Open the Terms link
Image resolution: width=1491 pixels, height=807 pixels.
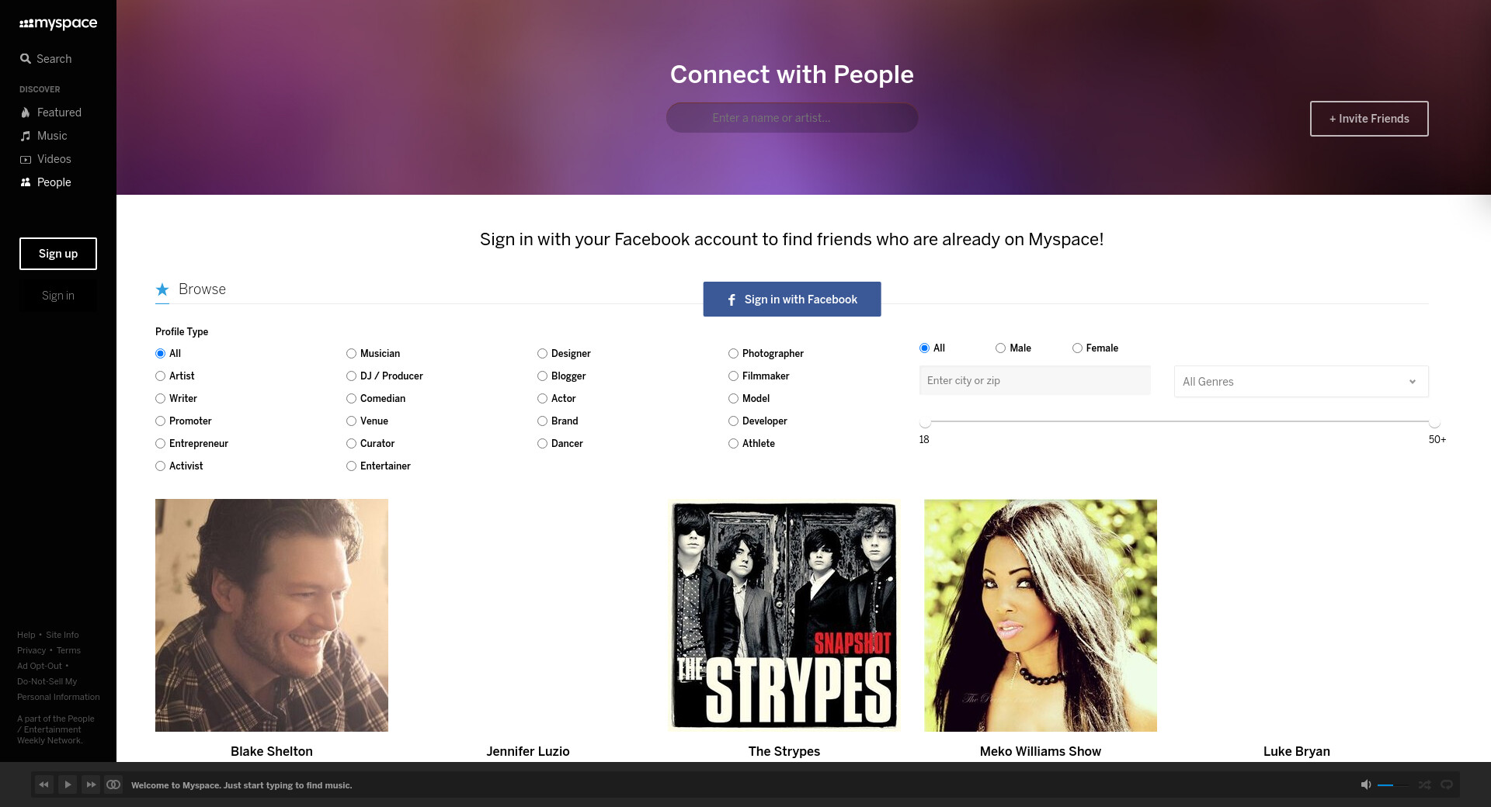point(68,650)
